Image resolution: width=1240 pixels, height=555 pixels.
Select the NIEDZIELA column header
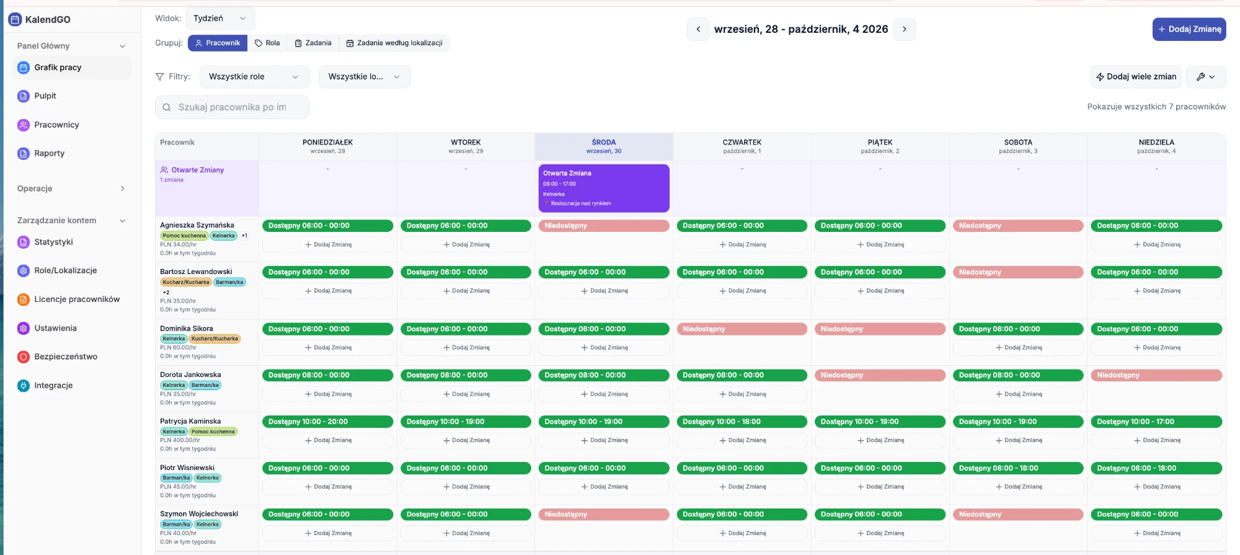[x=1156, y=146]
